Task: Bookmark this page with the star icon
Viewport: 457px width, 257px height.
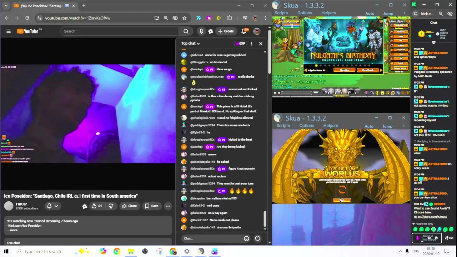Action: 184,18
